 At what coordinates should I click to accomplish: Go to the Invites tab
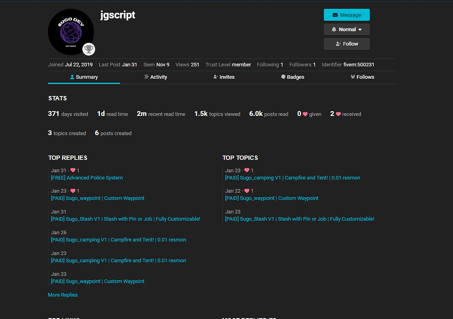coord(223,77)
